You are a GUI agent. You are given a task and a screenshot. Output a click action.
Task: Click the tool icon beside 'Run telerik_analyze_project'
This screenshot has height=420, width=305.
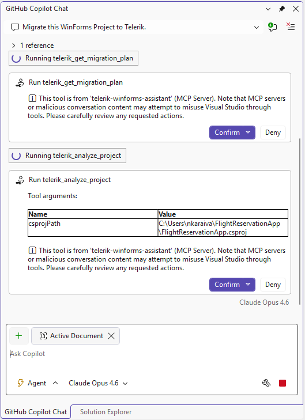point(20,180)
